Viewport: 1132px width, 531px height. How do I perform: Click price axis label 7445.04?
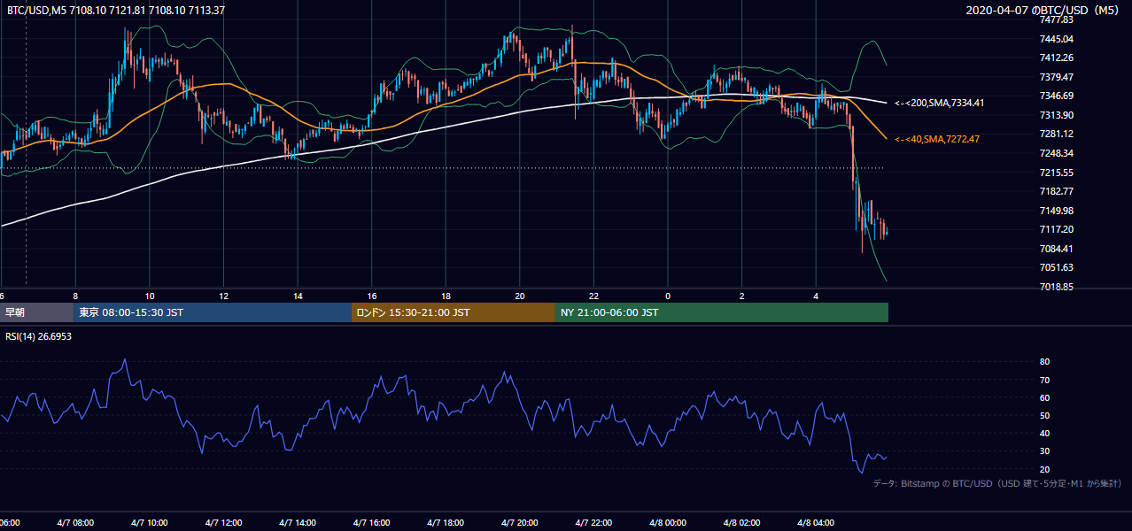(1057, 39)
